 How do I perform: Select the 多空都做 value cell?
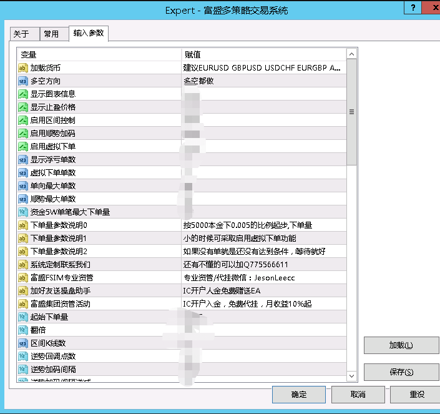(264, 81)
